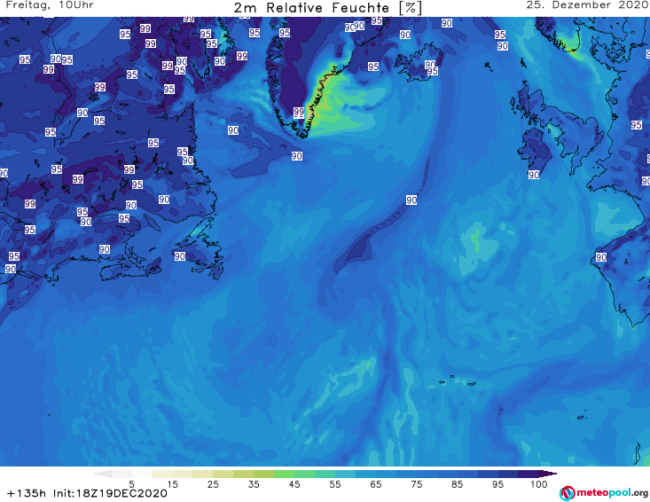Click the legend tick label "85"
650x502 pixels.
click(x=458, y=484)
